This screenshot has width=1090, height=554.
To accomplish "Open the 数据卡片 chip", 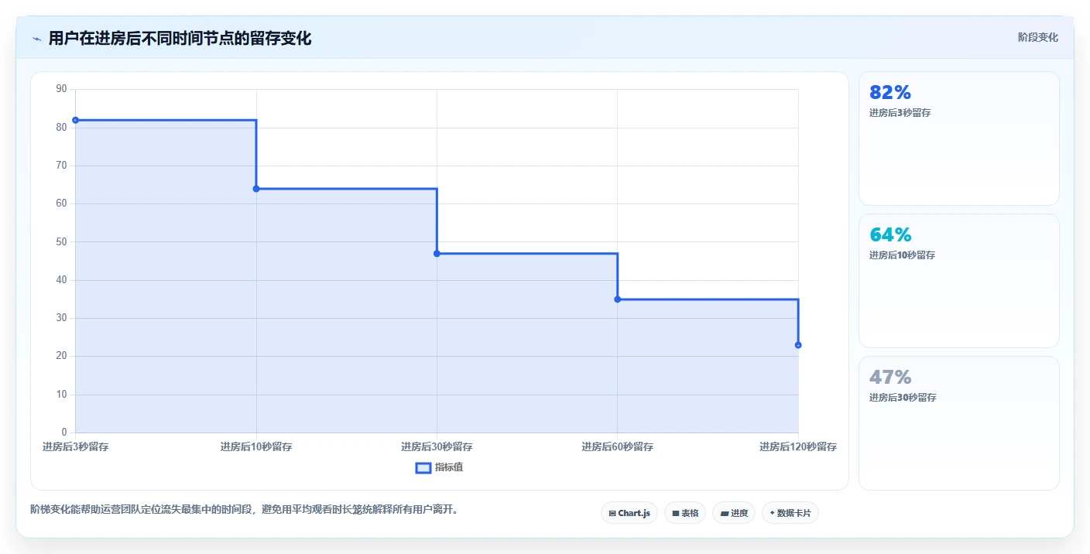I will tap(790, 513).
